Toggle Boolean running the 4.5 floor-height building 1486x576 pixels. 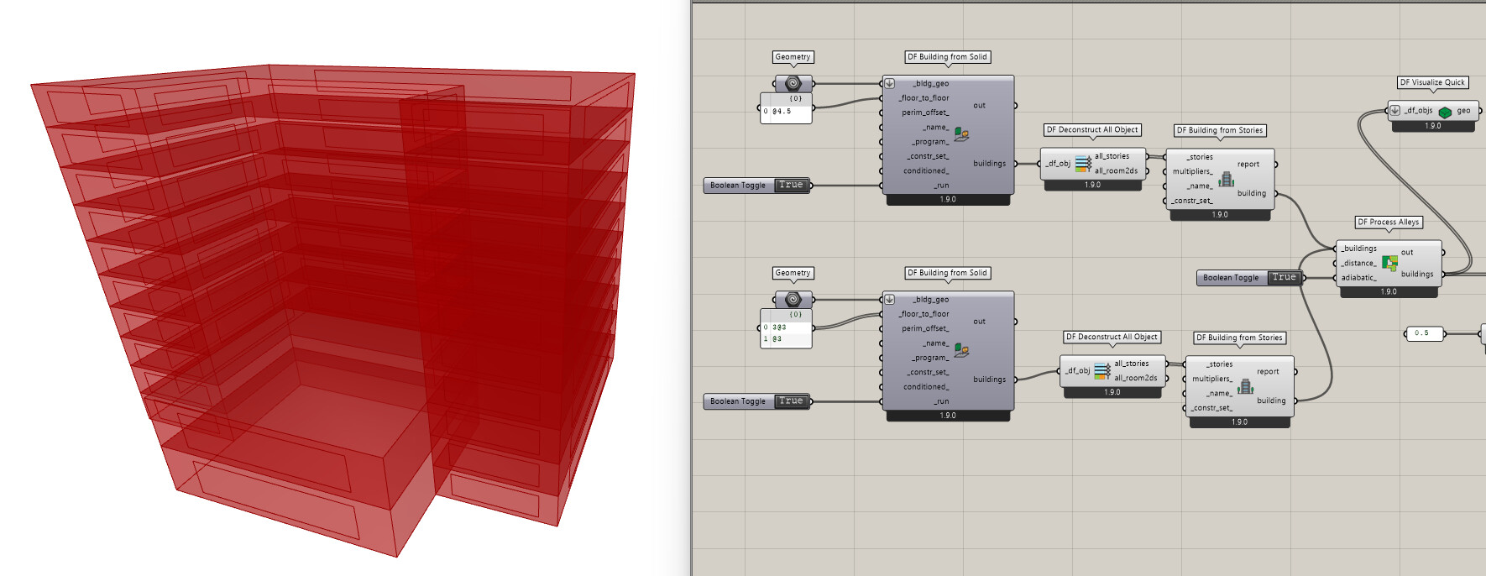coord(791,186)
